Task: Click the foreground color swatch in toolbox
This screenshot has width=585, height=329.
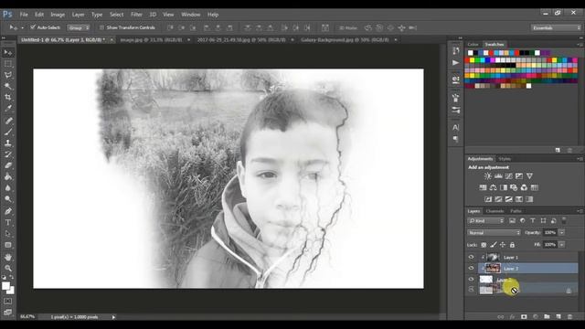Action: point(5,286)
